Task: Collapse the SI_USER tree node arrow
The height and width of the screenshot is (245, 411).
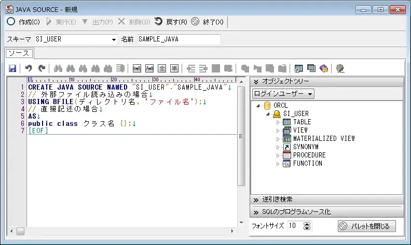Action: pyautogui.click(x=268, y=114)
